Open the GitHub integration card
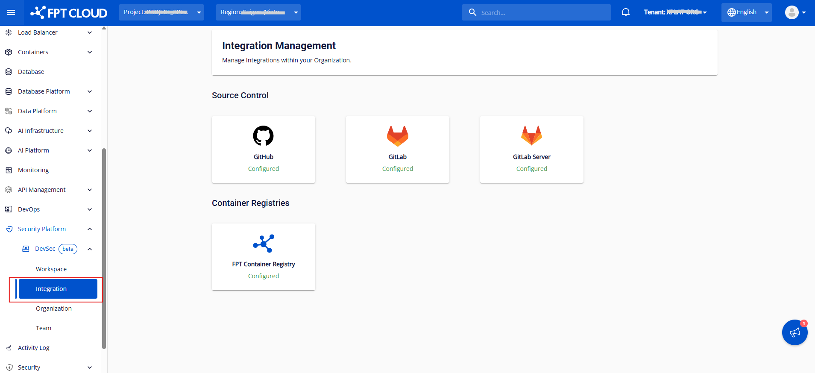This screenshot has width=815, height=373. pyautogui.click(x=264, y=150)
